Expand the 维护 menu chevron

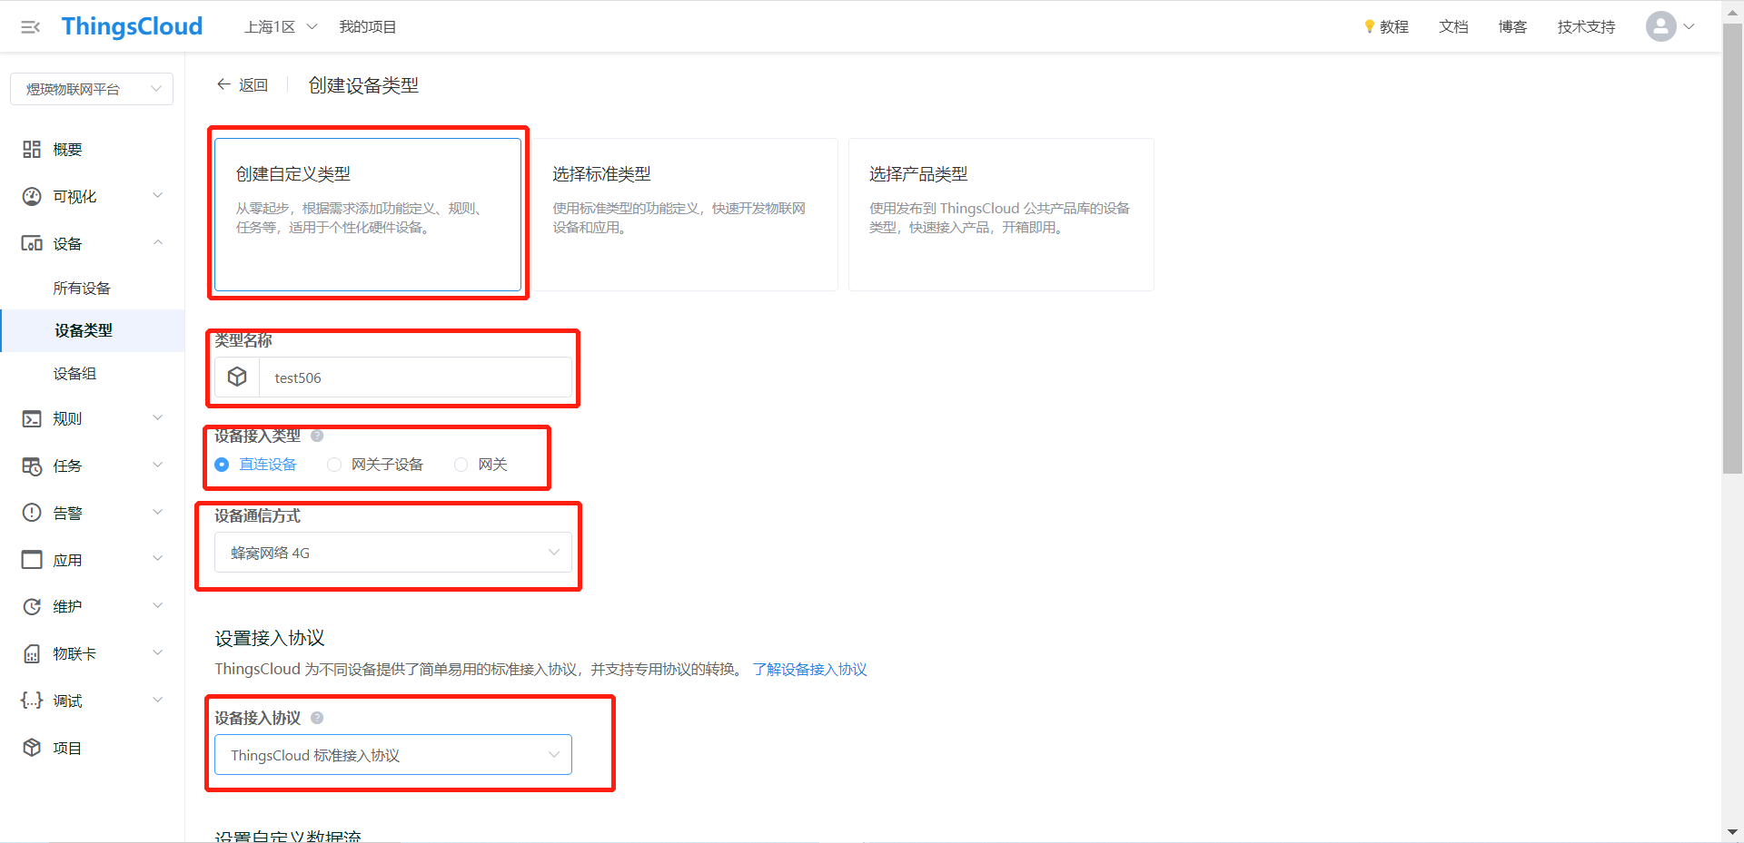tap(158, 606)
